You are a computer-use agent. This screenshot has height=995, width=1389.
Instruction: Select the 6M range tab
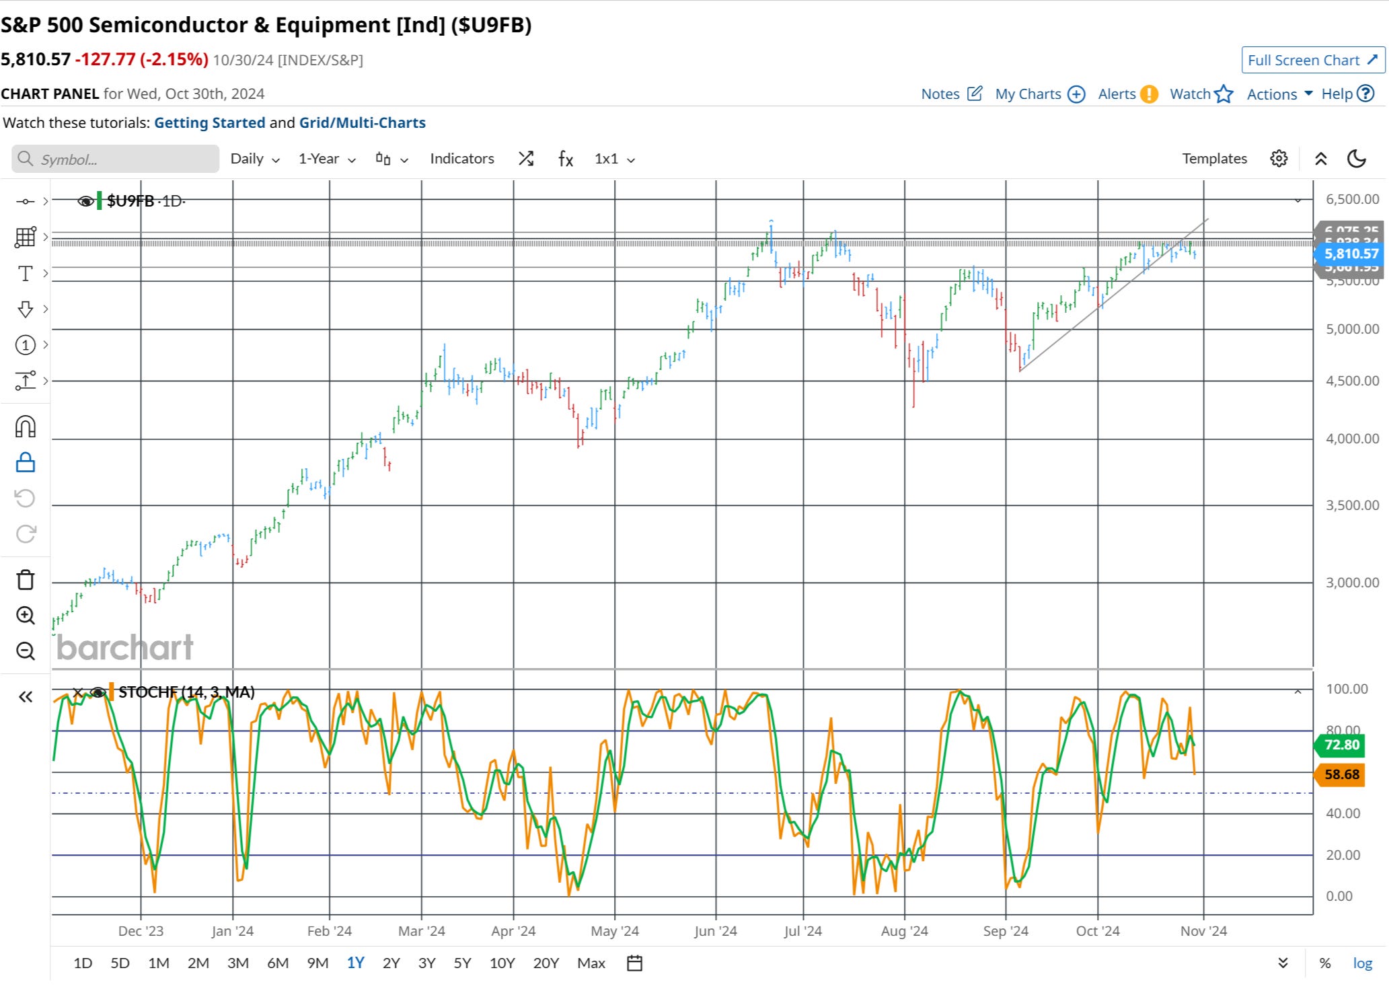[x=278, y=963]
